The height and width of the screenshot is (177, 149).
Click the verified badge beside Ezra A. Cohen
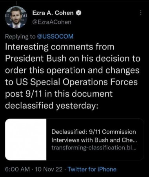point(79,13)
